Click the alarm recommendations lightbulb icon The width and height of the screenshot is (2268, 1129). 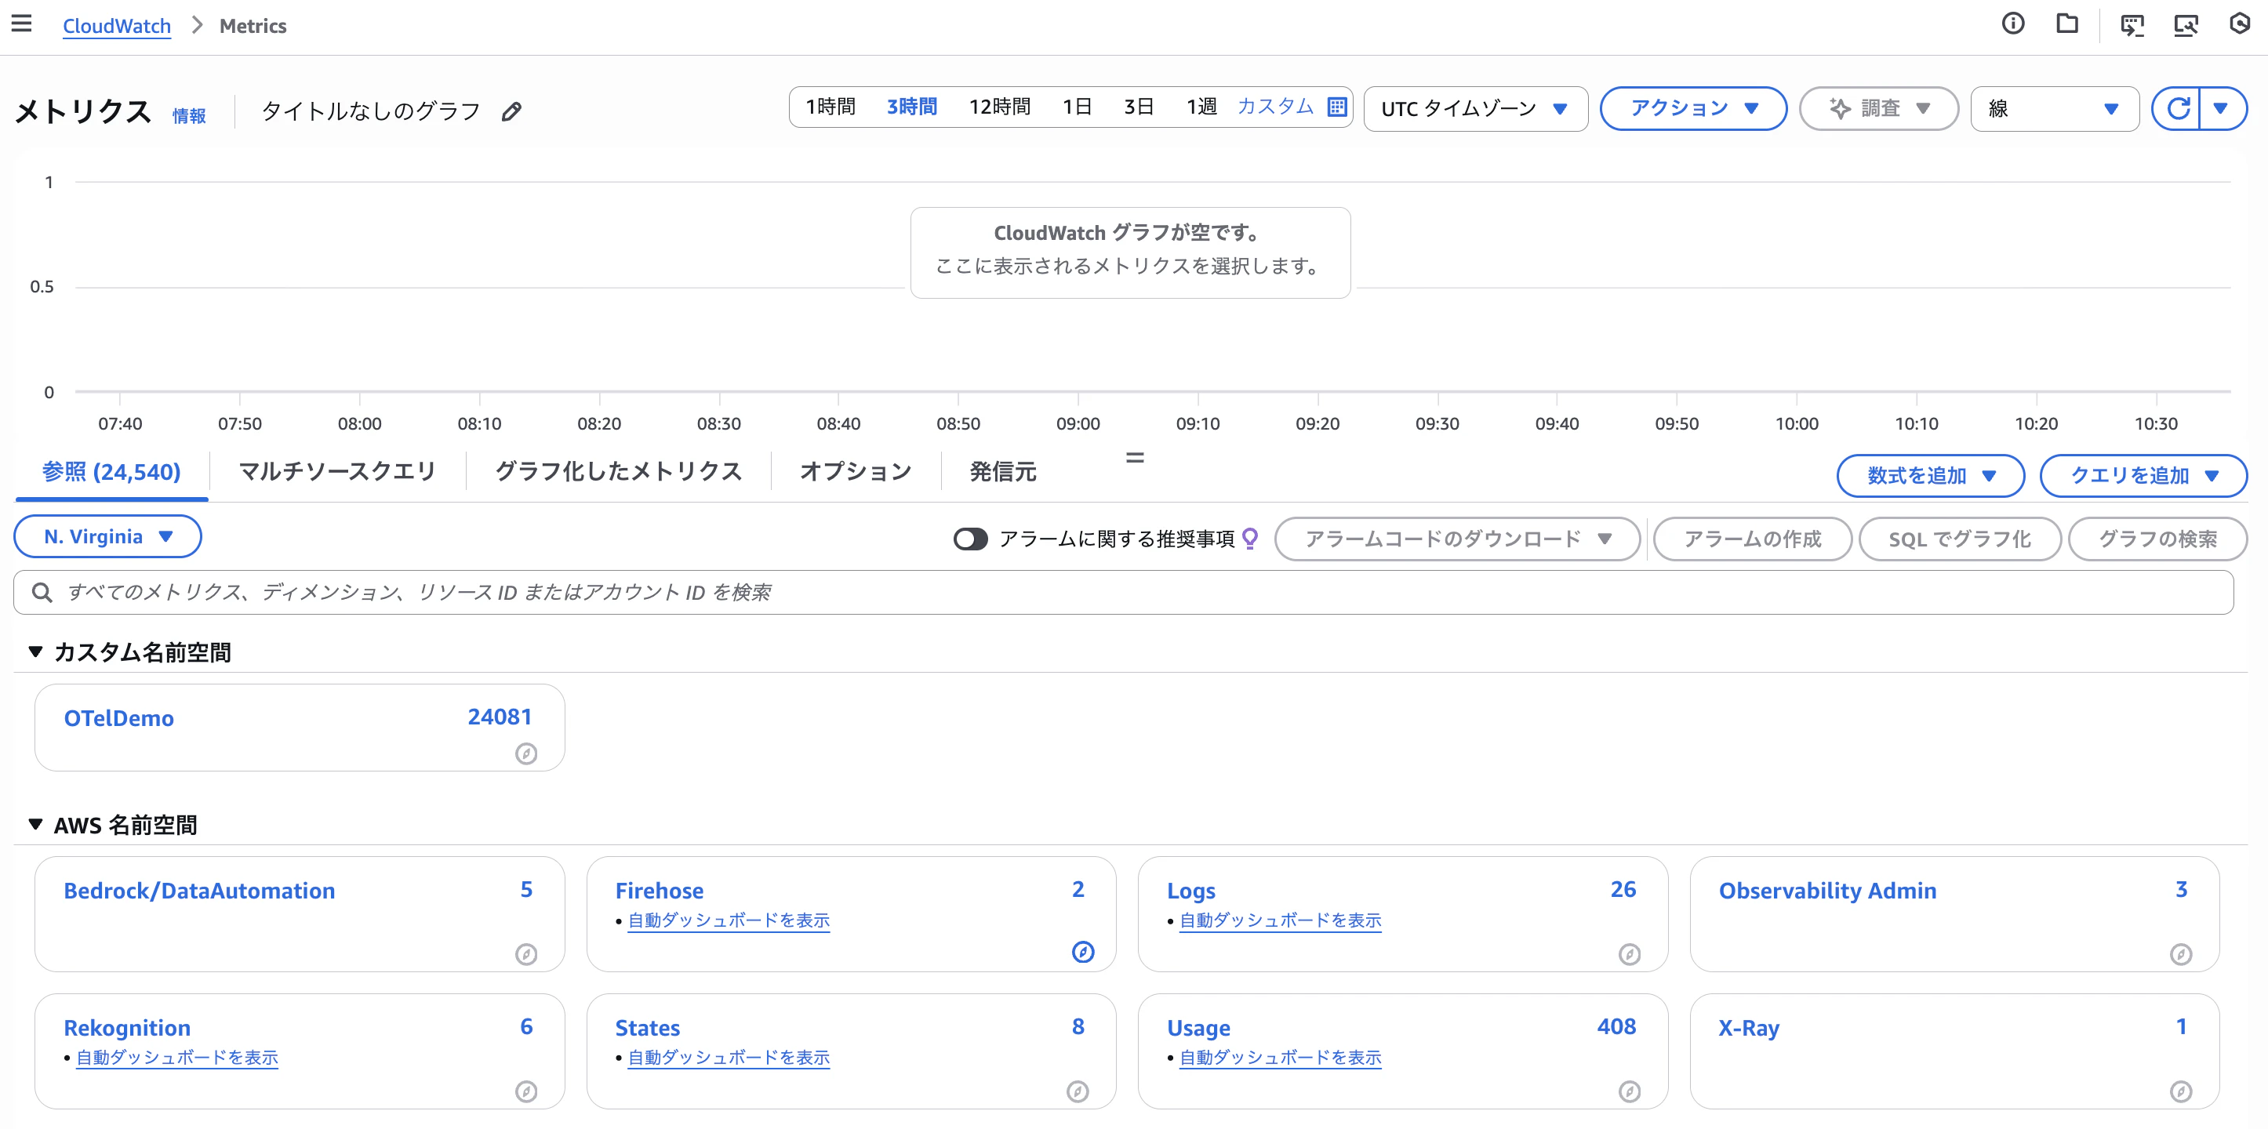pos(1249,538)
